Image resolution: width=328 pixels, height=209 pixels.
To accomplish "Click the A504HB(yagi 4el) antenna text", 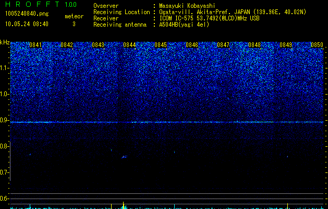I will (184, 25).
